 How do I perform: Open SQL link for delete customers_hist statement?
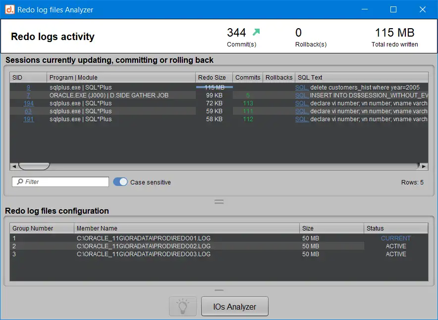click(302, 87)
